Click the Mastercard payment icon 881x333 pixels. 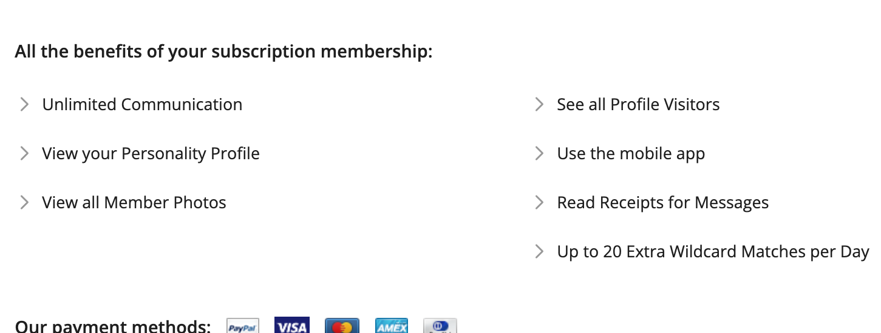(342, 326)
